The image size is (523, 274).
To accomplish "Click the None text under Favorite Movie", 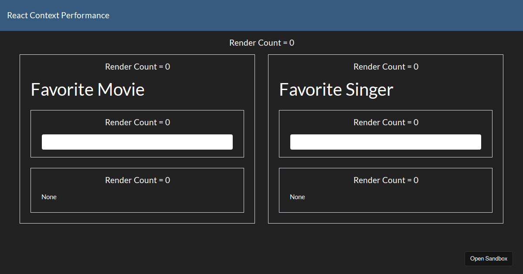I will (x=49, y=197).
